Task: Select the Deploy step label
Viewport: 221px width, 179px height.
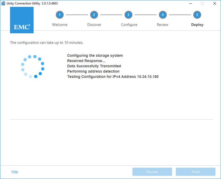Action: click(x=197, y=25)
